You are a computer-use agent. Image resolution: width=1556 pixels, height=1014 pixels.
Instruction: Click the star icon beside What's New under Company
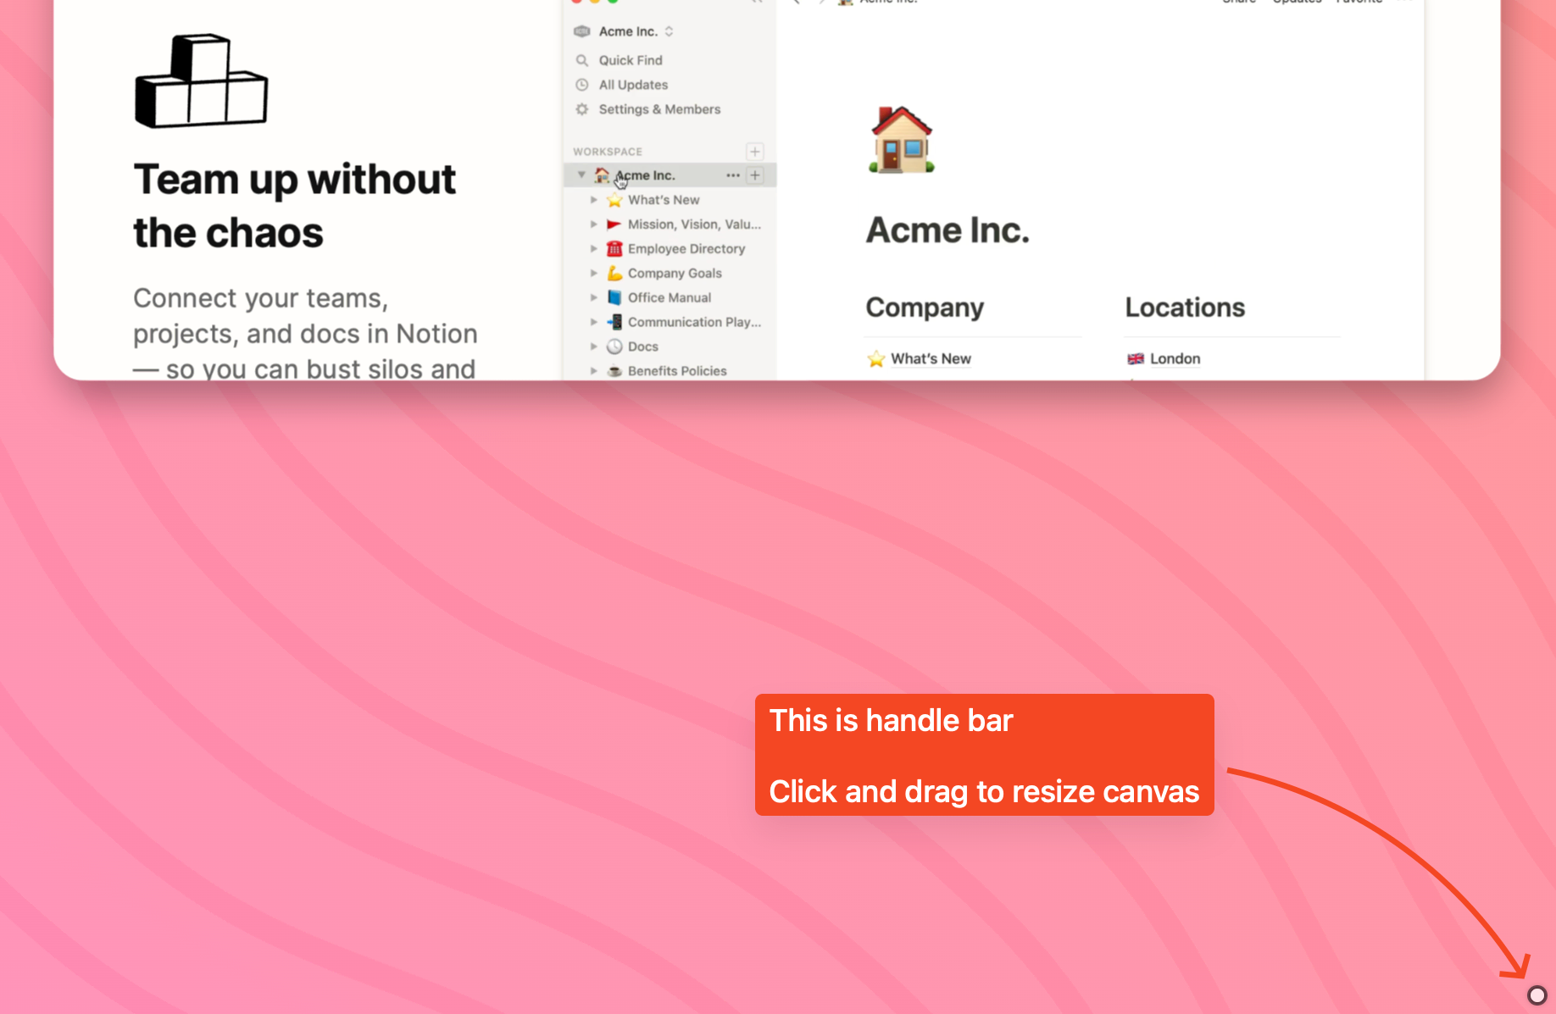[x=876, y=359]
